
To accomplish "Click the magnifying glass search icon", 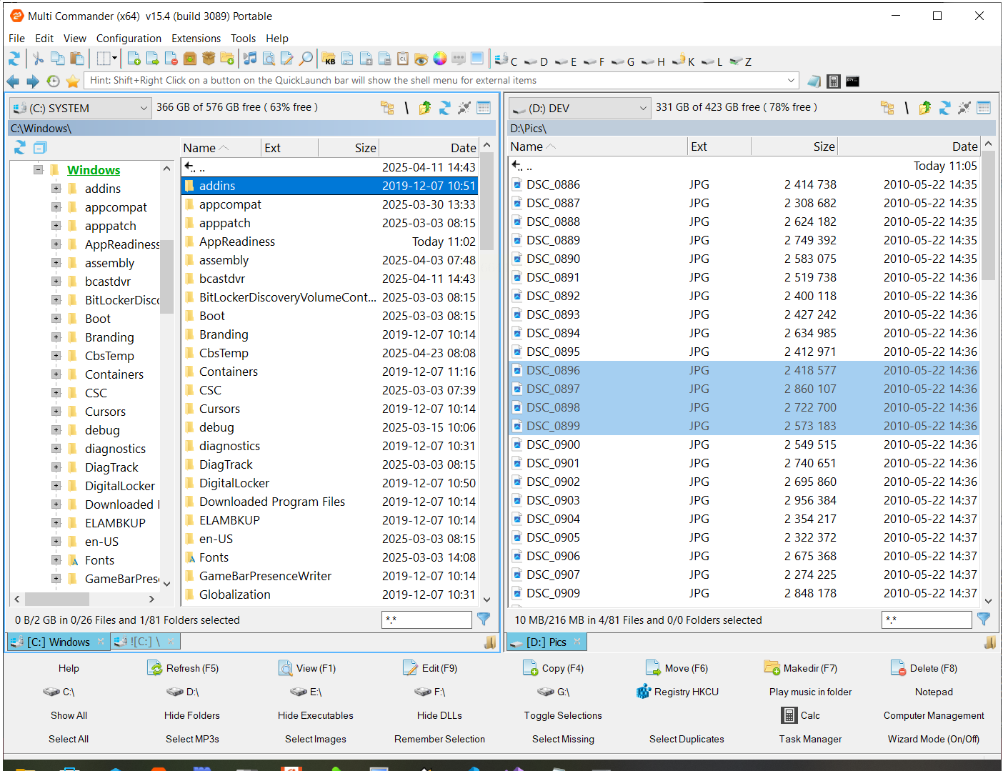I will (x=306, y=59).
